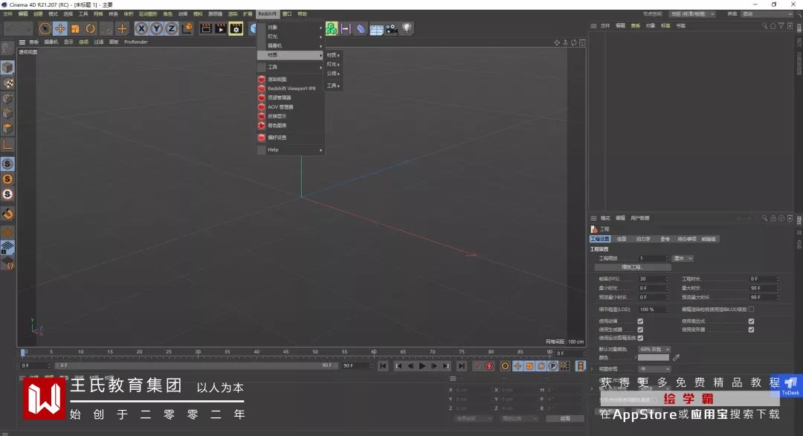Click the white S icon in sidebar
Viewport: 803px width, 436px height.
point(7,195)
